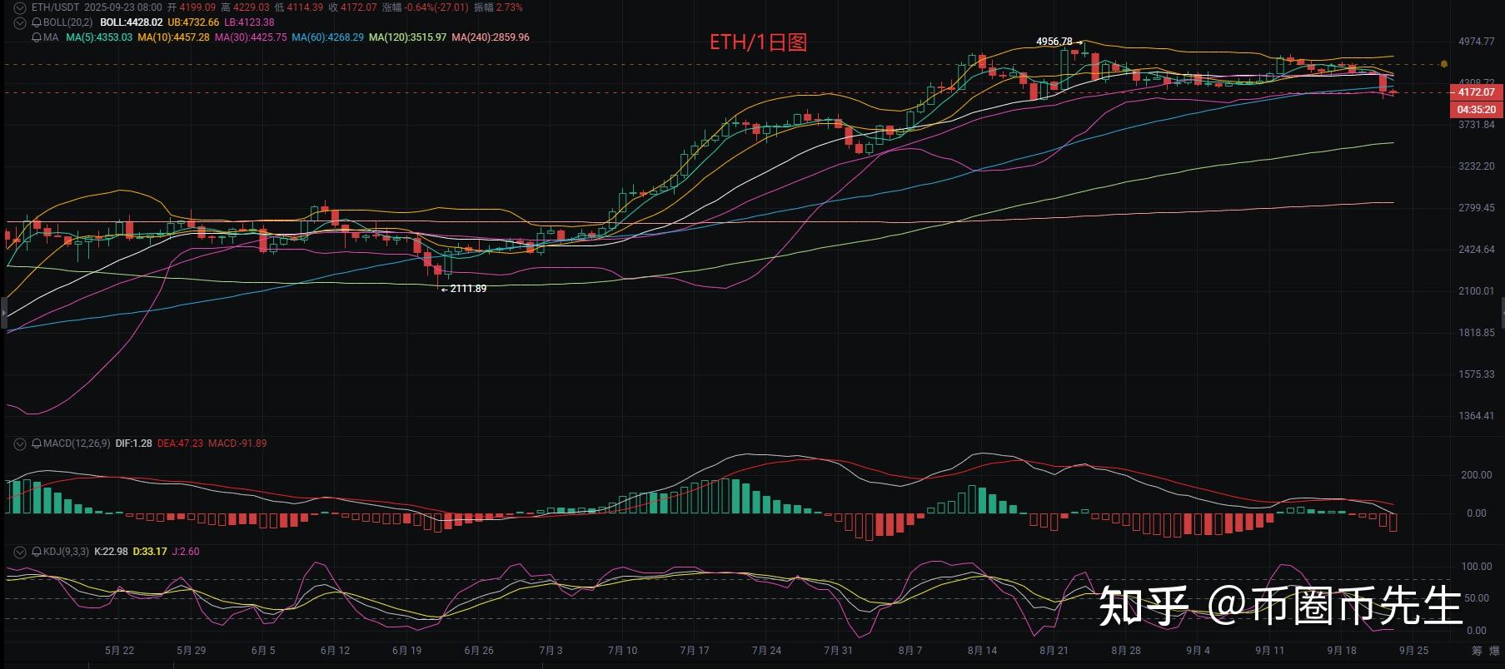Select the MA(5) moving average value
The height and width of the screenshot is (669, 1505).
click(99, 37)
